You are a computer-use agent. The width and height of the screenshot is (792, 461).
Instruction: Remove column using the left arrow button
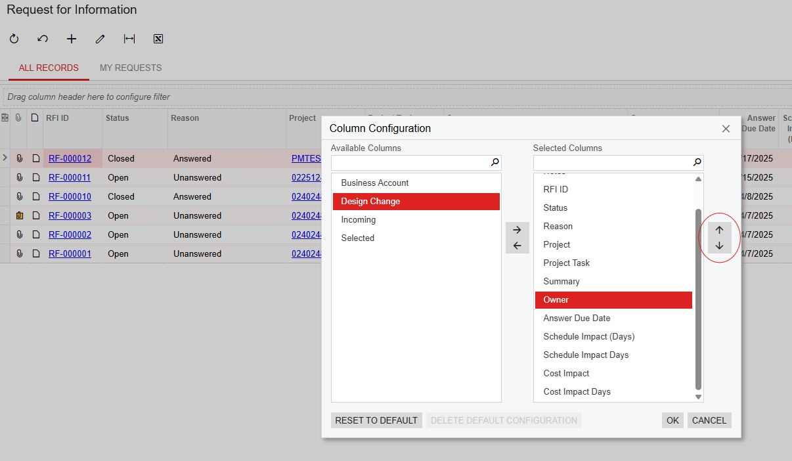coord(517,246)
